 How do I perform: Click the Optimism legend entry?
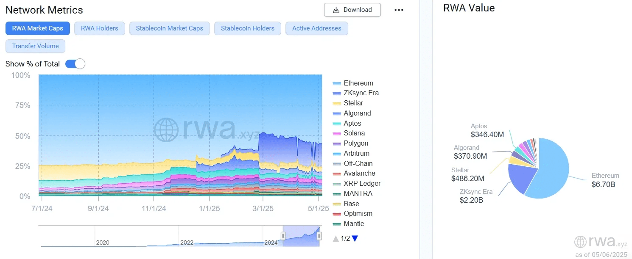[x=352, y=213]
